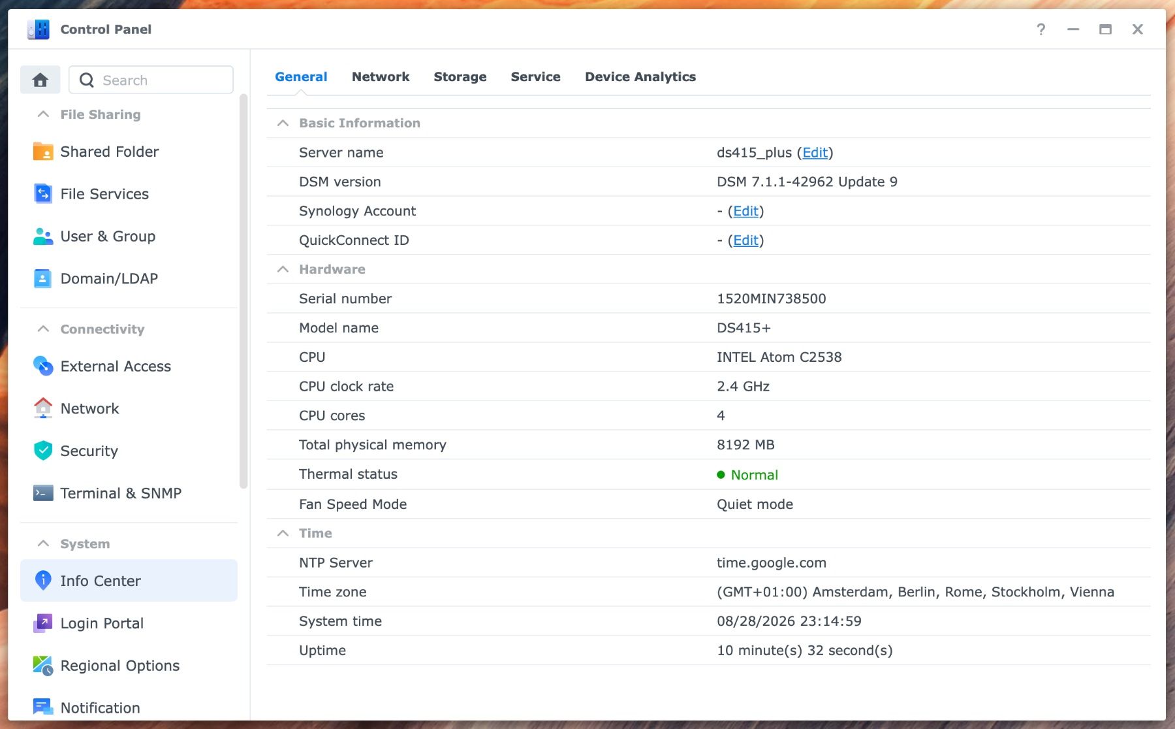Click the Control Panel app icon

pyautogui.click(x=39, y=29)
